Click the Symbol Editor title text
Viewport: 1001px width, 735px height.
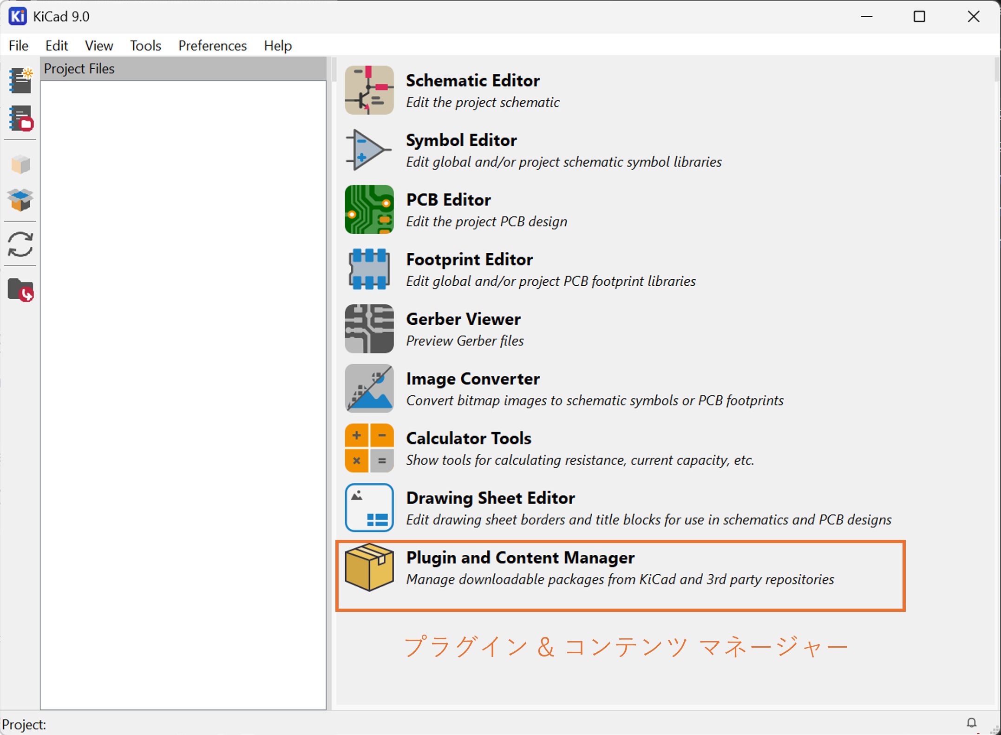tap(461, 140)
